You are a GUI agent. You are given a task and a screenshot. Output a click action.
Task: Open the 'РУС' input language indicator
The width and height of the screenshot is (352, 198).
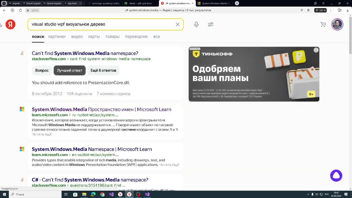[x=327, y=194]
